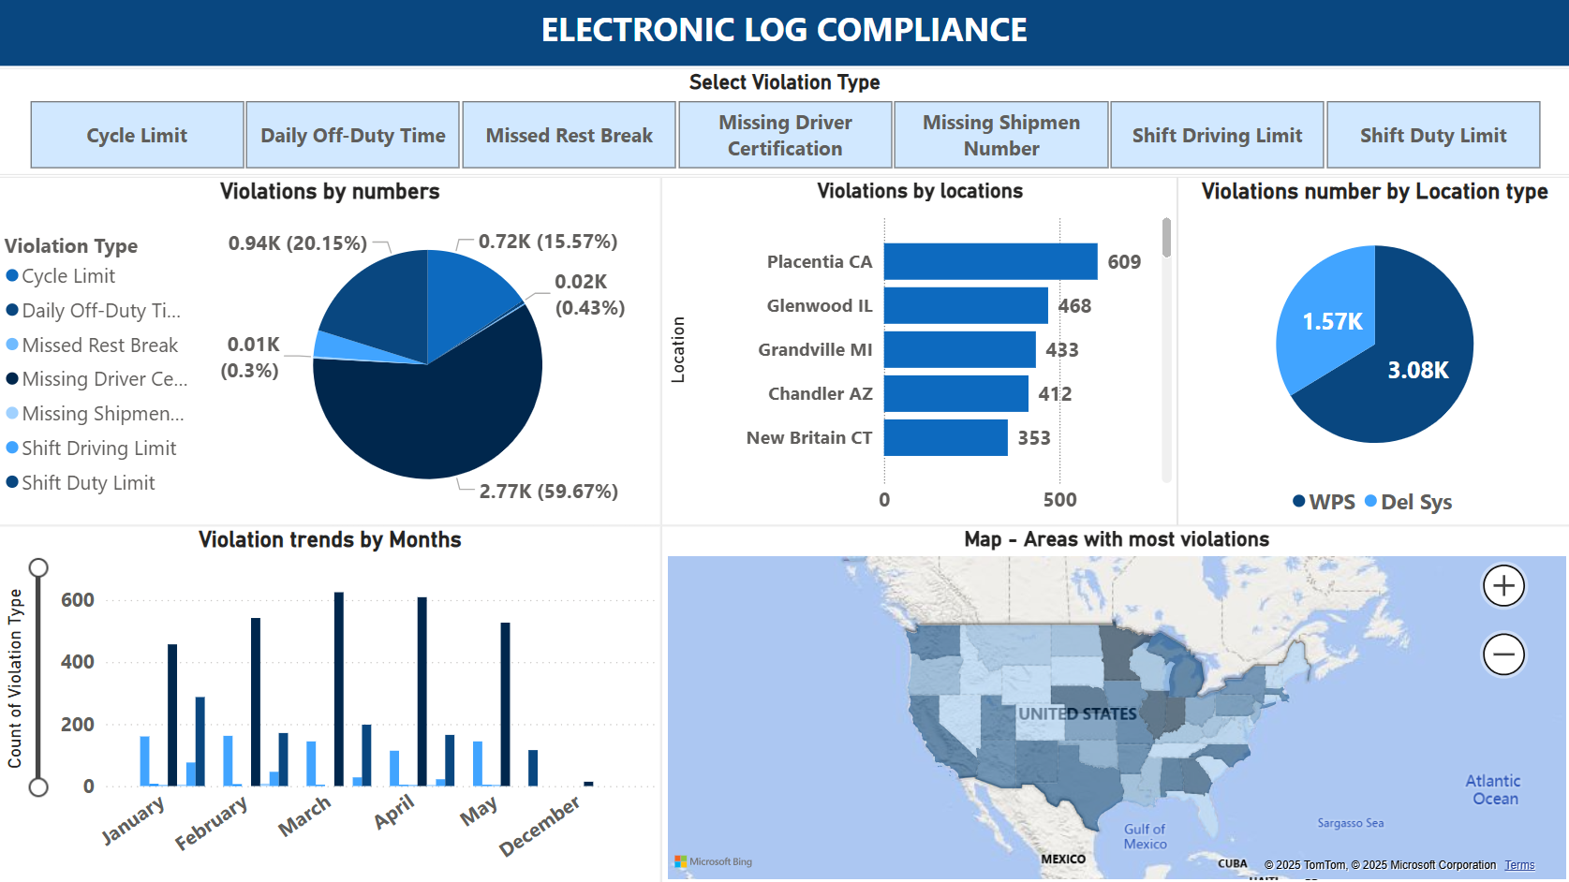This screenshot has width=1569, height=882.
Task: Toggle the Del Sys legend marker
Action: point(1371,502)
